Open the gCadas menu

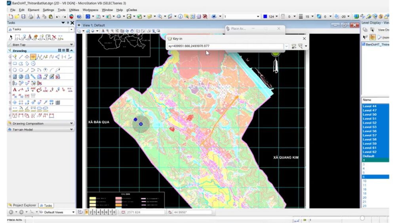pyautogui.click(x=132, y=10)
